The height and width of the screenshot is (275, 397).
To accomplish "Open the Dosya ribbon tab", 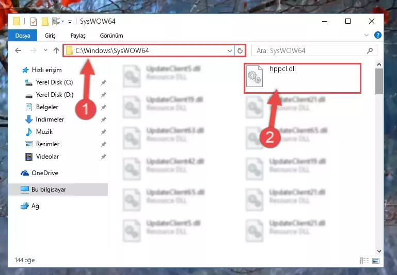I will [x=23, y=36].
